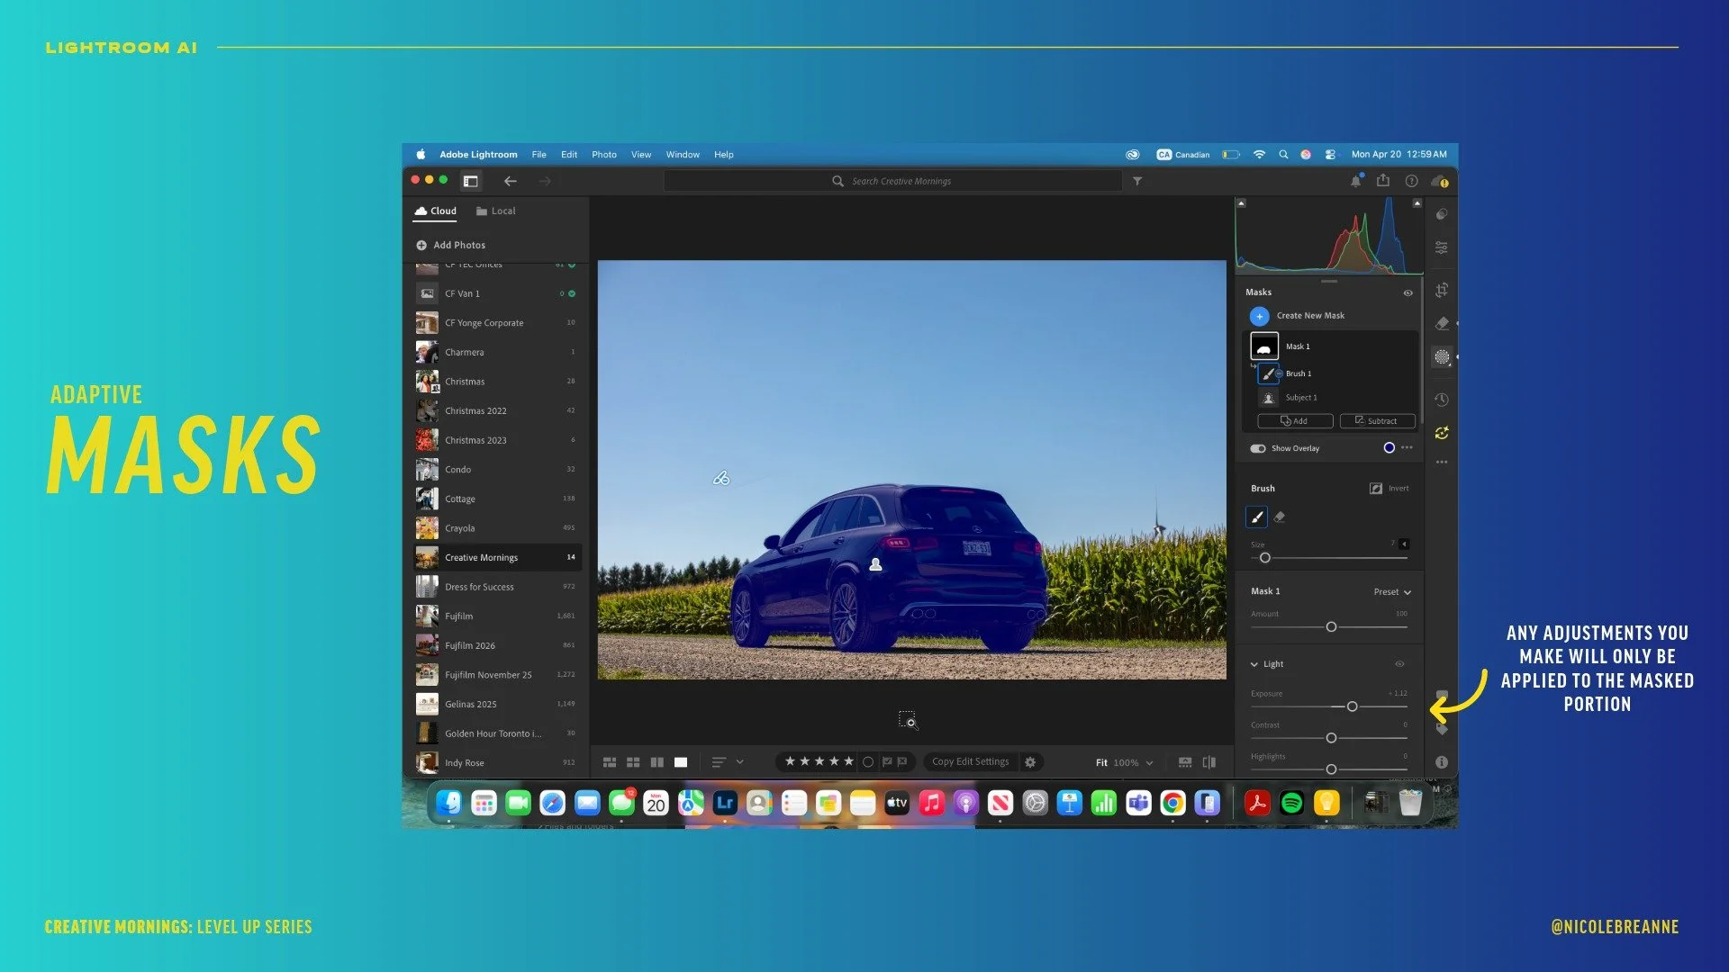The width and height of the screenshot is (1729, 972).
Task: Open the Masking tool icon
Action: click(x=1442, y=357)
